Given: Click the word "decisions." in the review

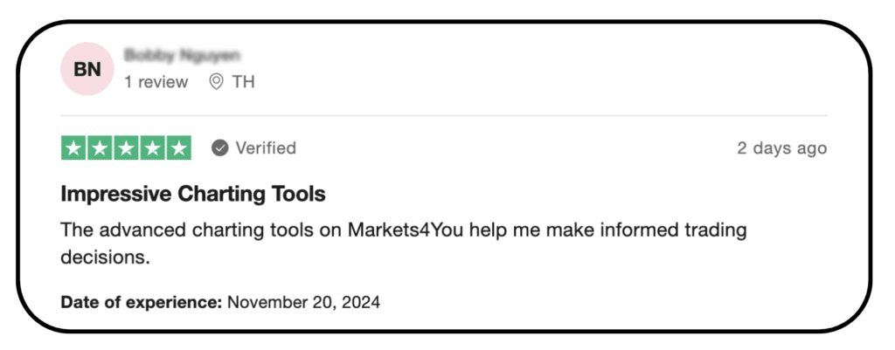Looking at the screenshot, I should pyautogui.click(x=106, y=257).
